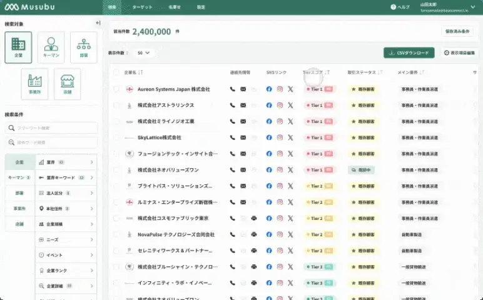Click email icon for ブライトパス・ソリューションズ
Image resolution: width=483 pixels, height=300 pixels.
tap(243, 186)
